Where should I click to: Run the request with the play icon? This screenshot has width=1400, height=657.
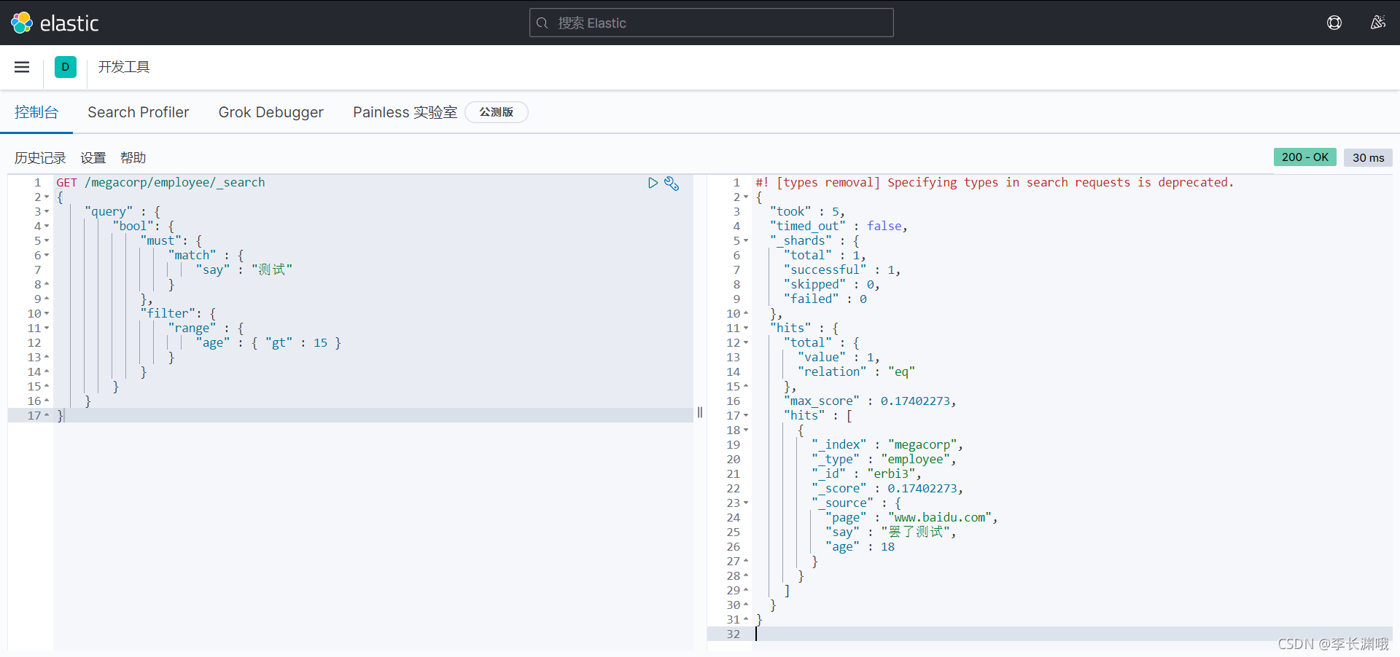[653, 183]
